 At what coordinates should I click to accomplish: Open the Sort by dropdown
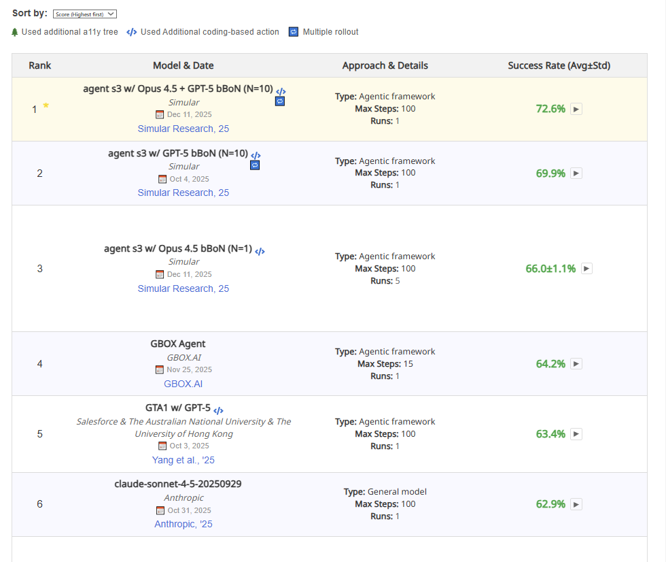click(85, 14)
